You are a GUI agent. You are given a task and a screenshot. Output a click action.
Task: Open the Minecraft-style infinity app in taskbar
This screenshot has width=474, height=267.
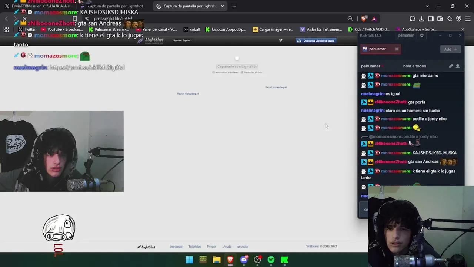tap(203, 260)
